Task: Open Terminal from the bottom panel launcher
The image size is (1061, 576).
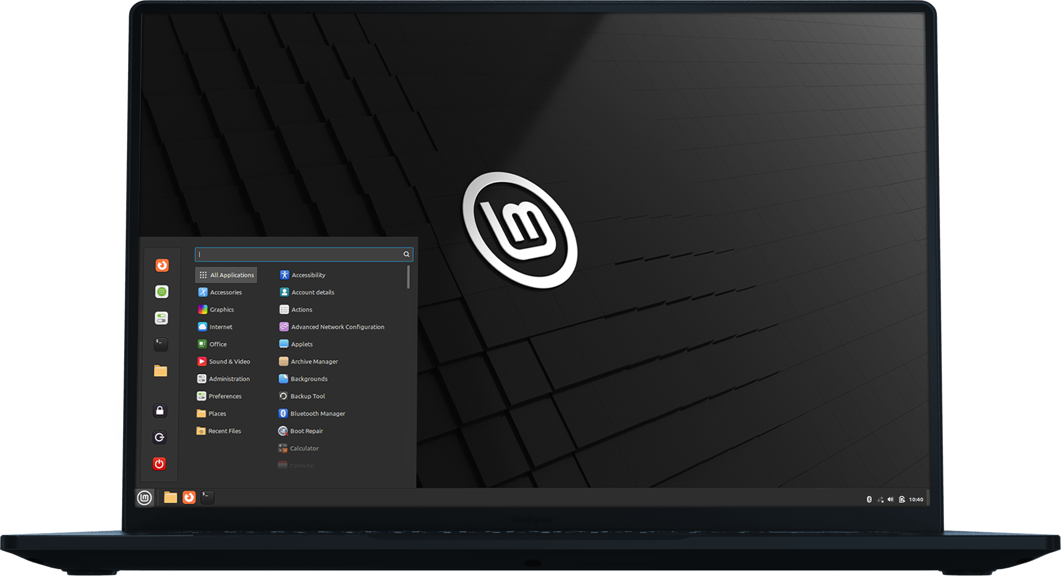Action: pyautogui.click(x=208, y=498)
